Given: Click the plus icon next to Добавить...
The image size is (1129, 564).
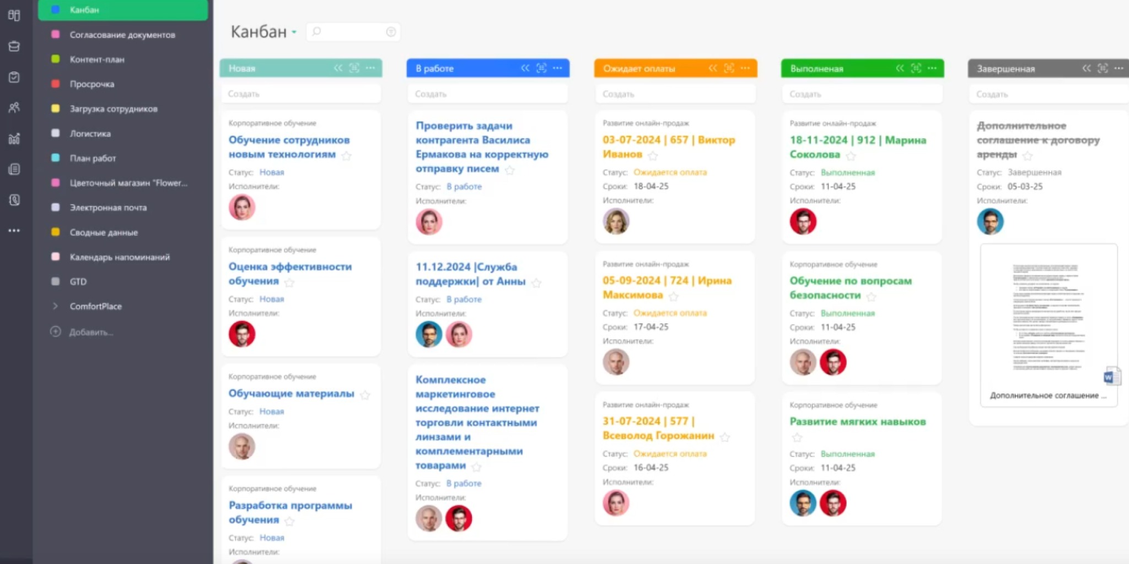Looking at the screenshot, I should click(x=55, y=332).
